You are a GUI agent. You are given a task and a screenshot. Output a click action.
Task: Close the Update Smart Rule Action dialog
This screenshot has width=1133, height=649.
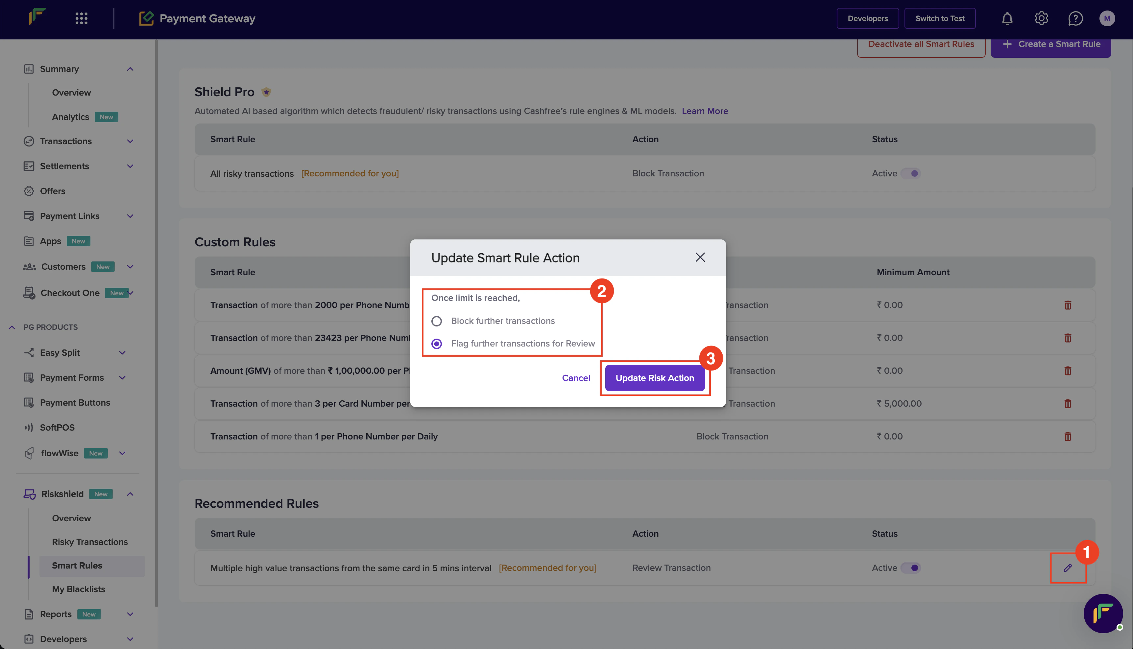tap(700, 257)
